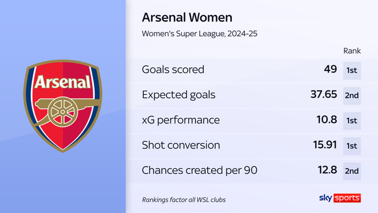
Task: Click the Women's Super League, 2024-25 subtitle
Action: (200, 34)
